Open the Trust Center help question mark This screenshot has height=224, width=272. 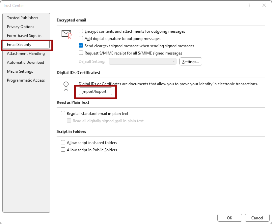click(x=249, y=5)
